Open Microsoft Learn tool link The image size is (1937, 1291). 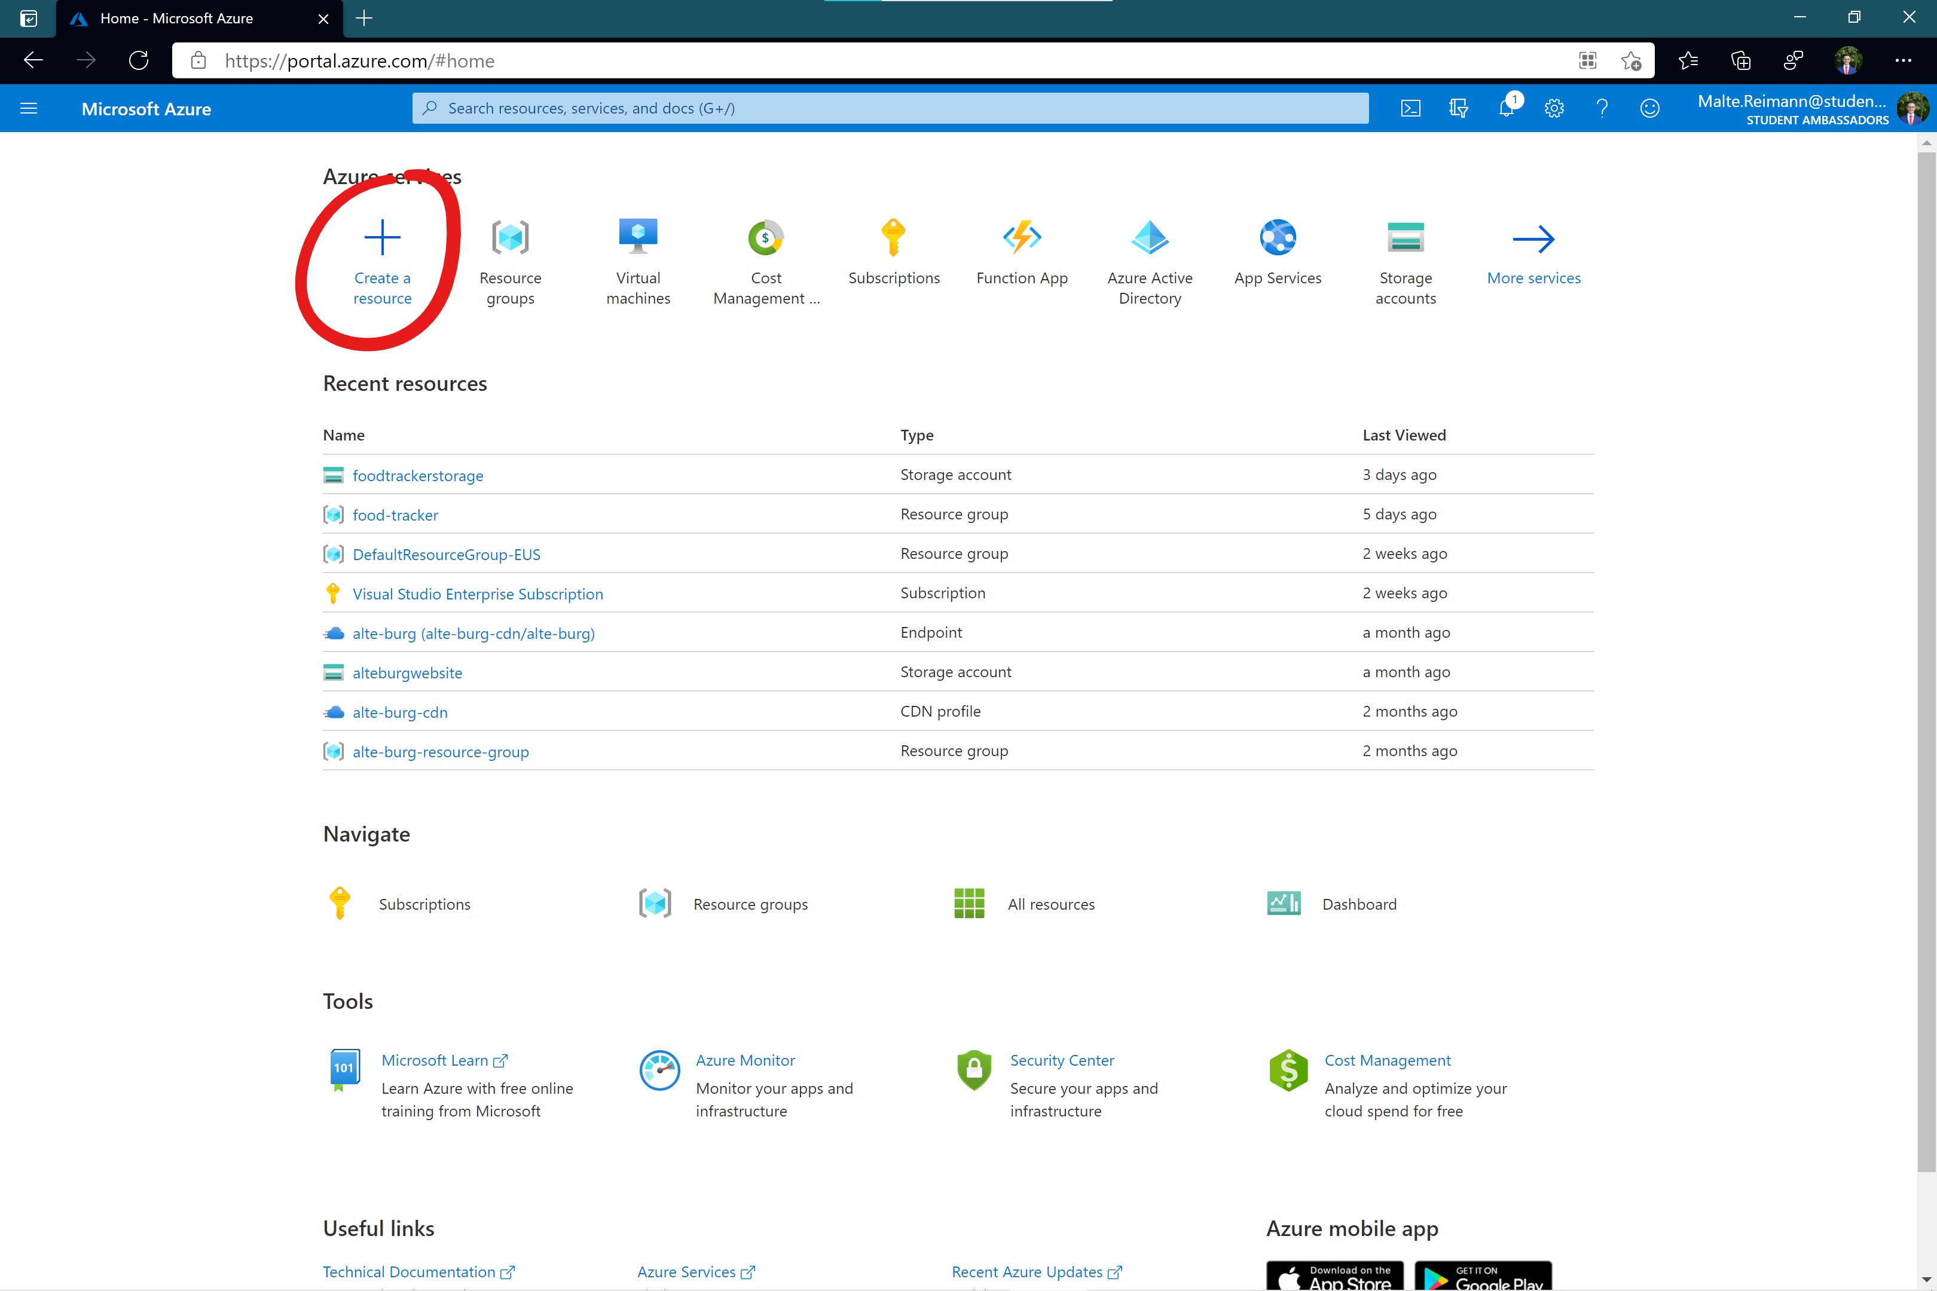pos(435,1060)
